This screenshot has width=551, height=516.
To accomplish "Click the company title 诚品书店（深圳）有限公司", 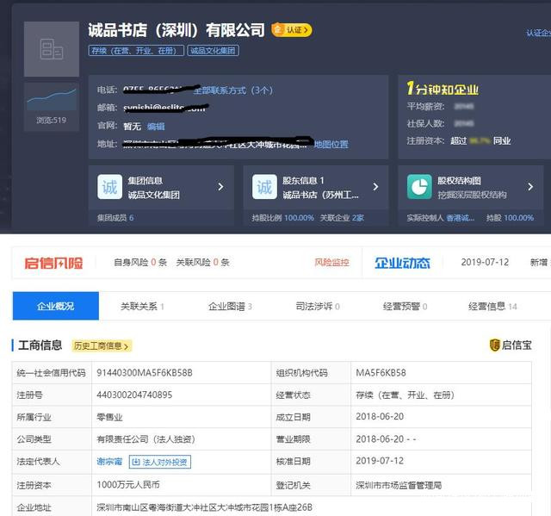I will point(176,30).
